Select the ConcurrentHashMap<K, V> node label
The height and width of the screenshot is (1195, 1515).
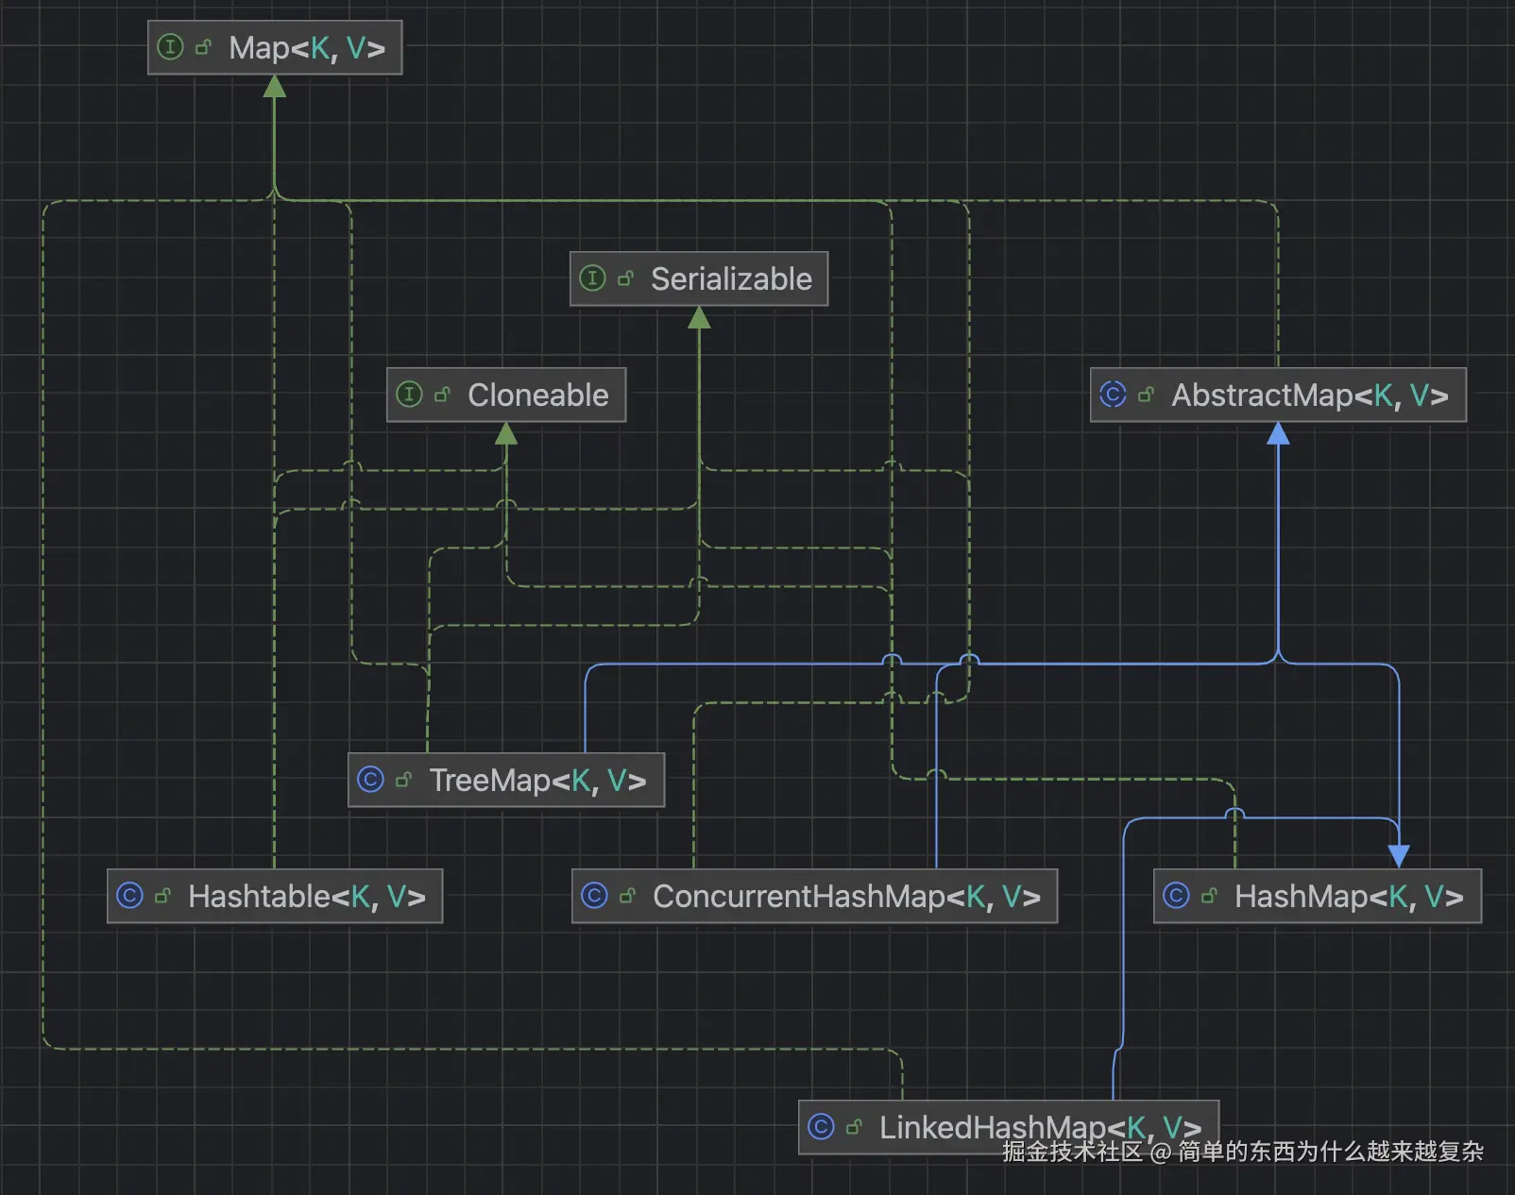pyautogui.click(x=846, y=897)
